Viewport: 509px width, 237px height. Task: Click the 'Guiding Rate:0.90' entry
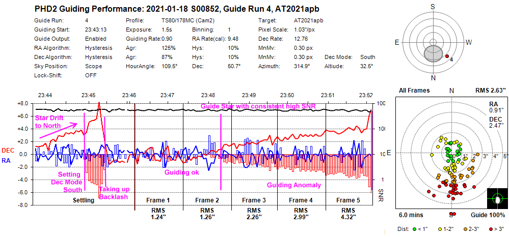click(149, 39)
